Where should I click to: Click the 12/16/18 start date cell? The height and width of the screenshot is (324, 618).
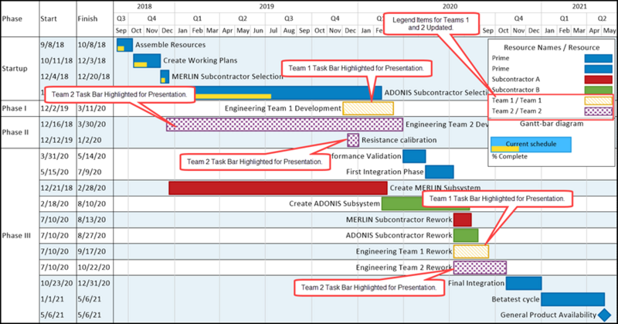56,124
